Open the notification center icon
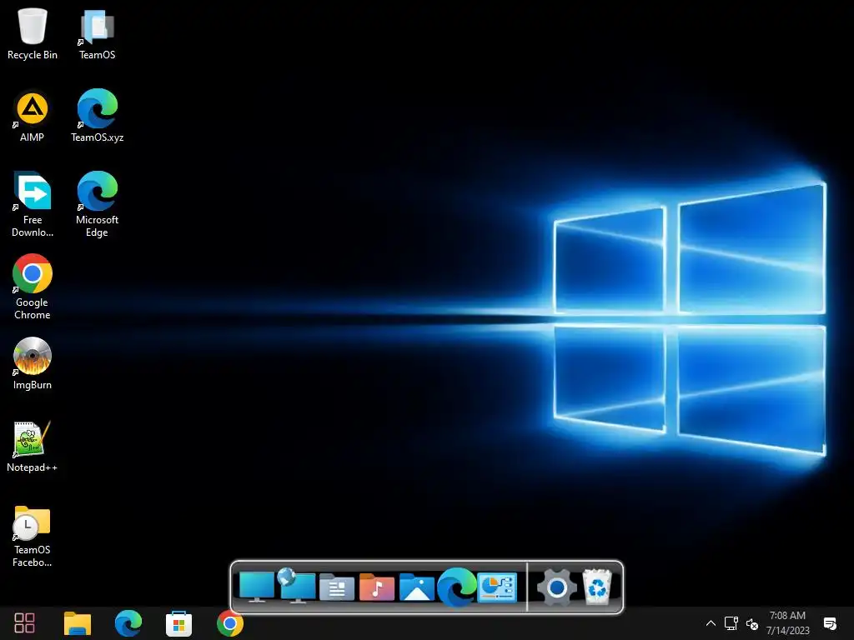This screenshot has height=640, width=854. pyautogui.click(x=830, y=623)
